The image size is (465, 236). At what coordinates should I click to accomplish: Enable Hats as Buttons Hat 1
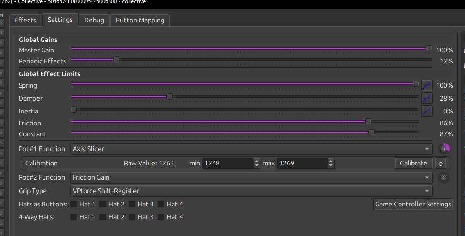tap(74, 204)
